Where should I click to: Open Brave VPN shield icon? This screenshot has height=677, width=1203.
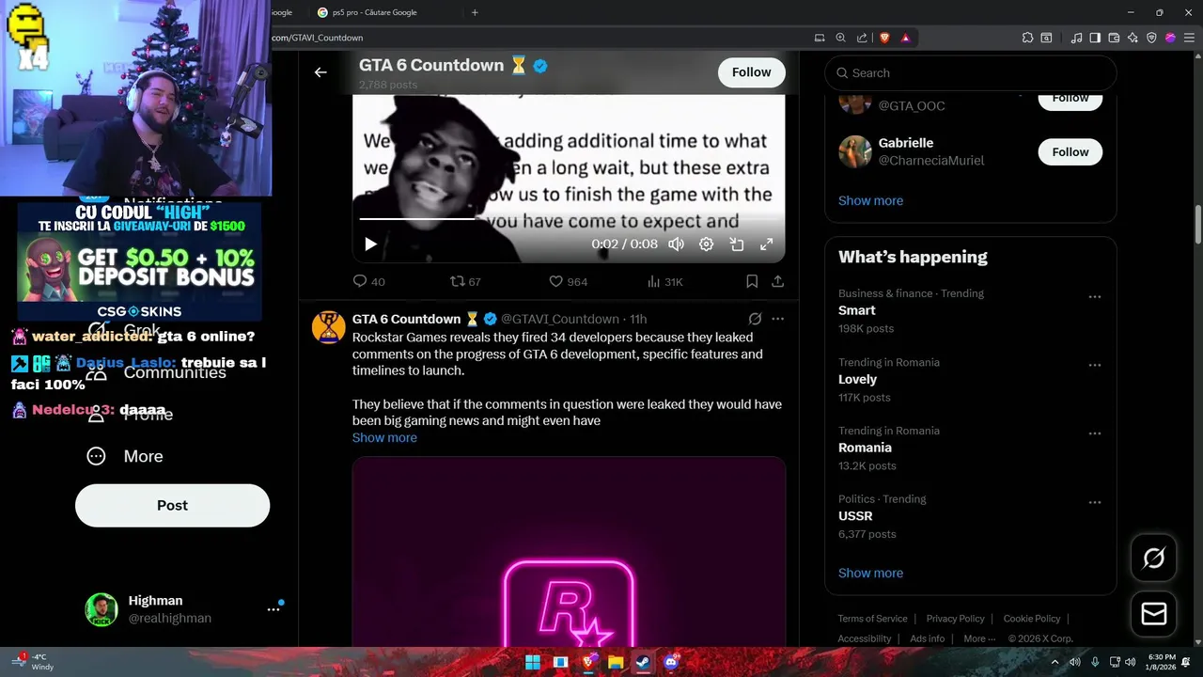[x=1151, y=38]
